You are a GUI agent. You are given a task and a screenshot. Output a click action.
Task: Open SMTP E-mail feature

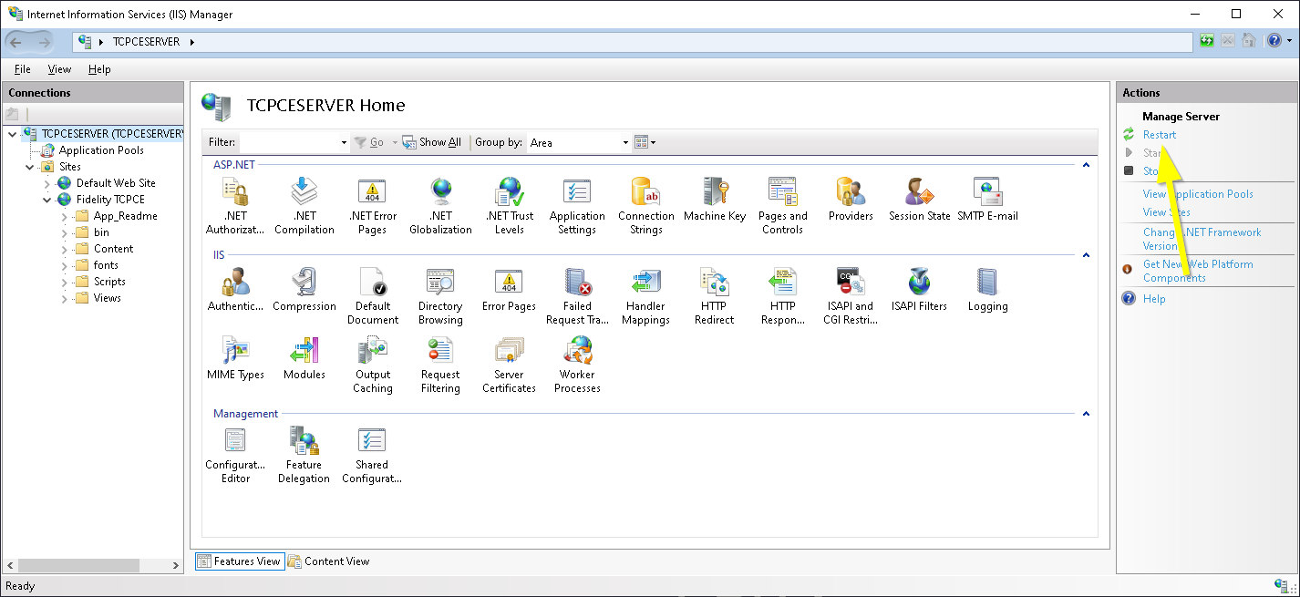[987, 200]
